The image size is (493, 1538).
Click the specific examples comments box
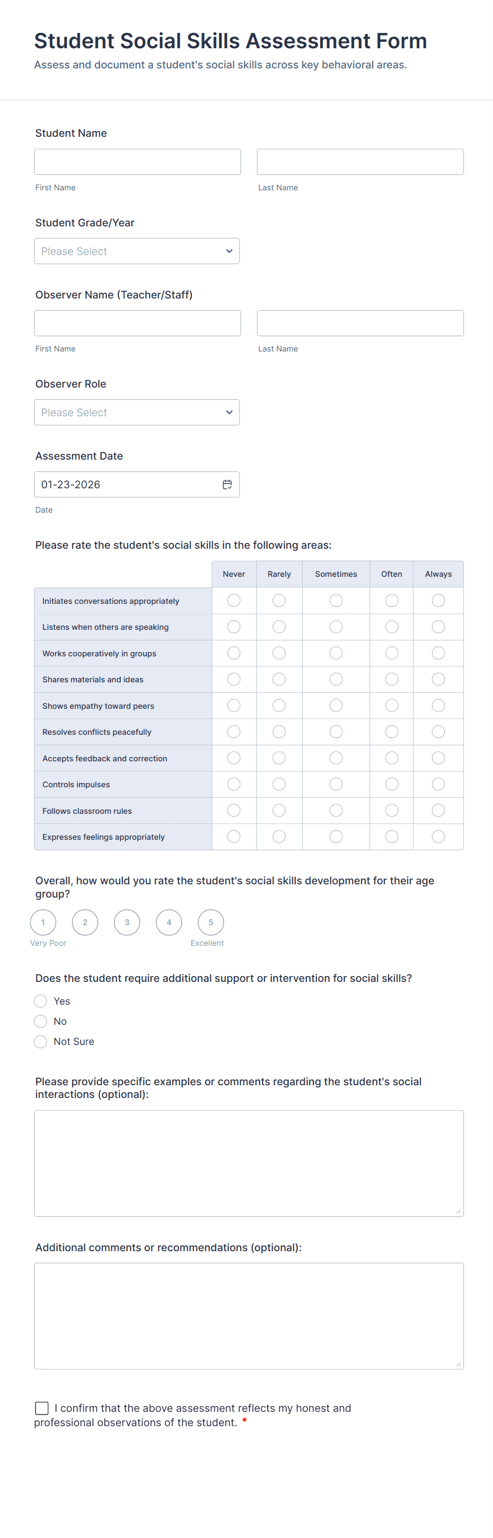pyautogui.click(x=249, y=1161)
